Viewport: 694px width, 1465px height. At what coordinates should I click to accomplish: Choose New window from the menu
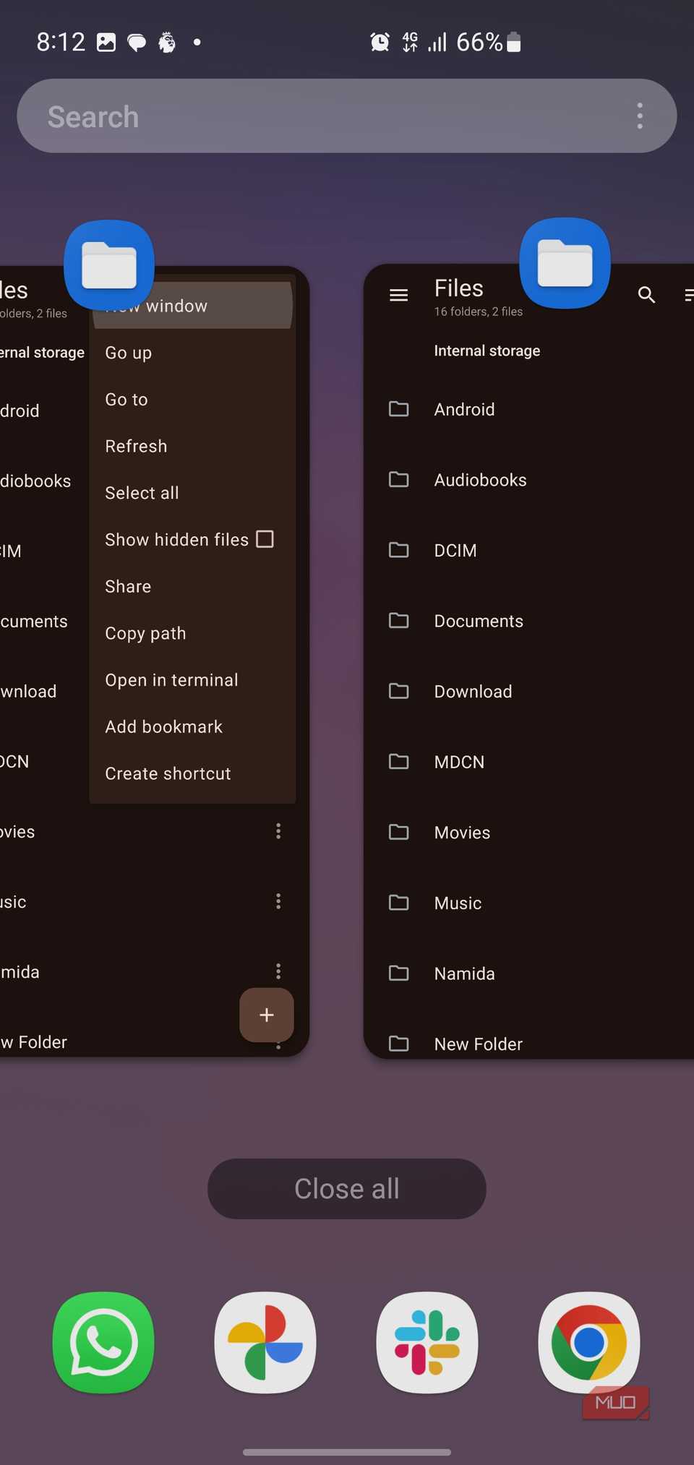192,306
